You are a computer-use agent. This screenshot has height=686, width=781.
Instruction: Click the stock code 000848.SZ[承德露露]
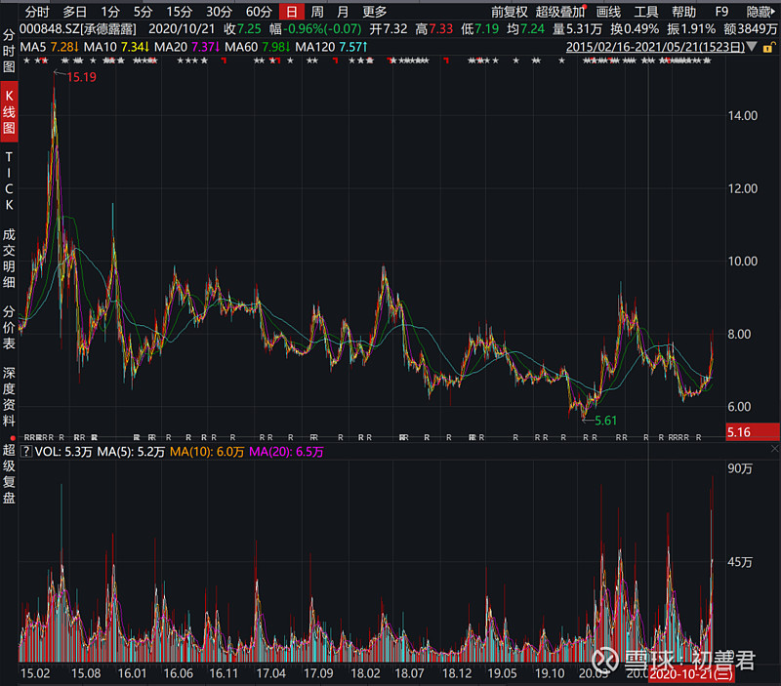(78, 29)
